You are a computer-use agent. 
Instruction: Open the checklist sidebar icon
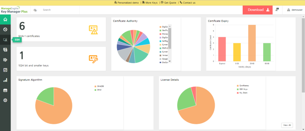pyautogui.click(x=5, y=70)
